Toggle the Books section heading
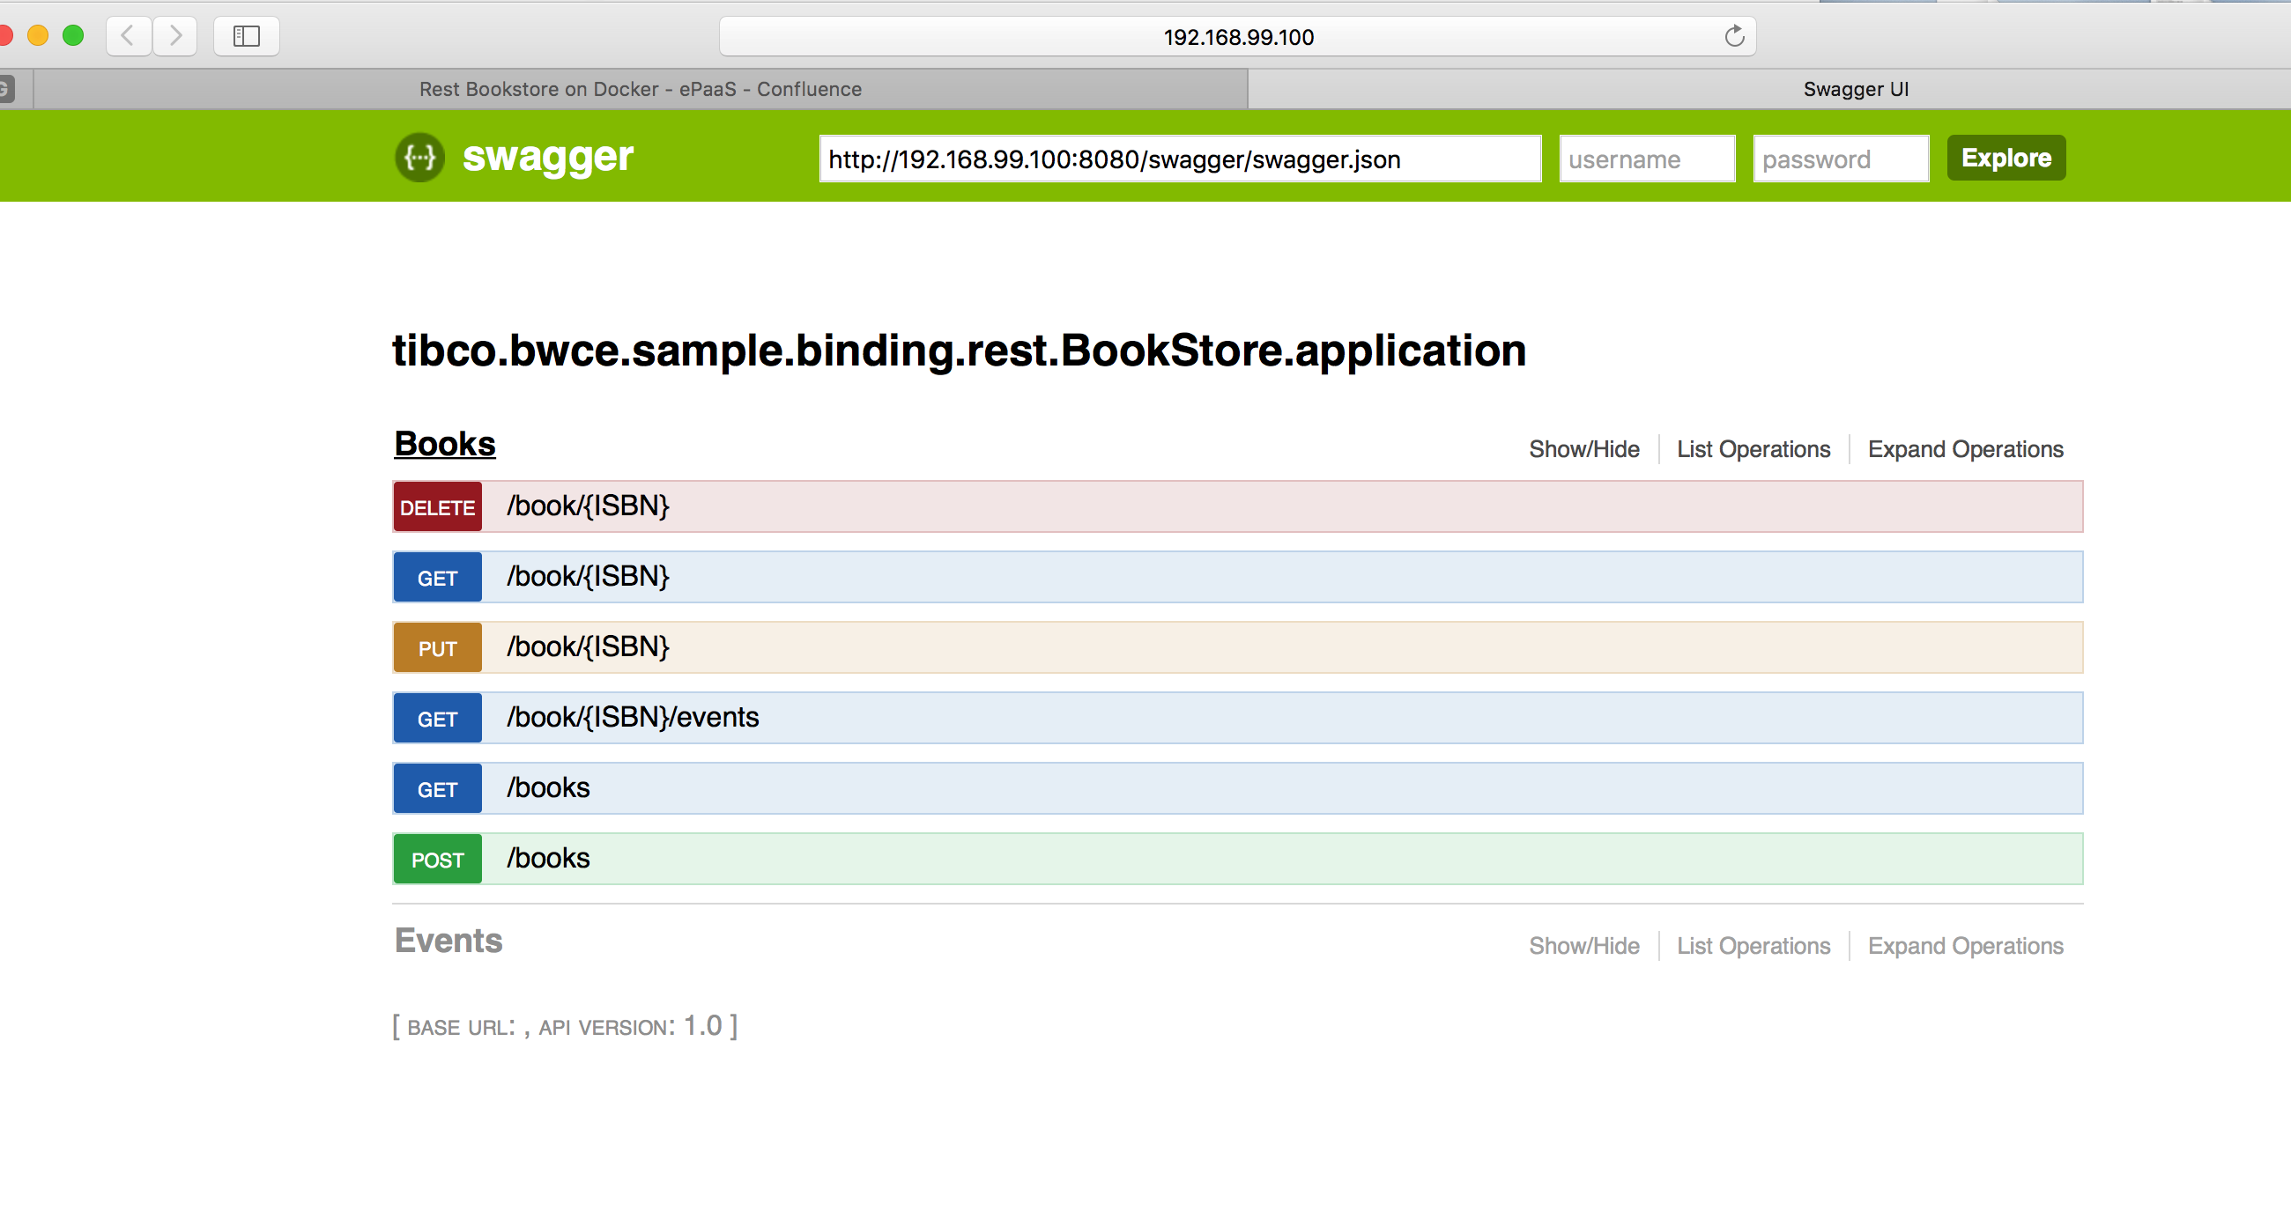This screenshot has height=1226, width=2291. [x=445, y=444]
